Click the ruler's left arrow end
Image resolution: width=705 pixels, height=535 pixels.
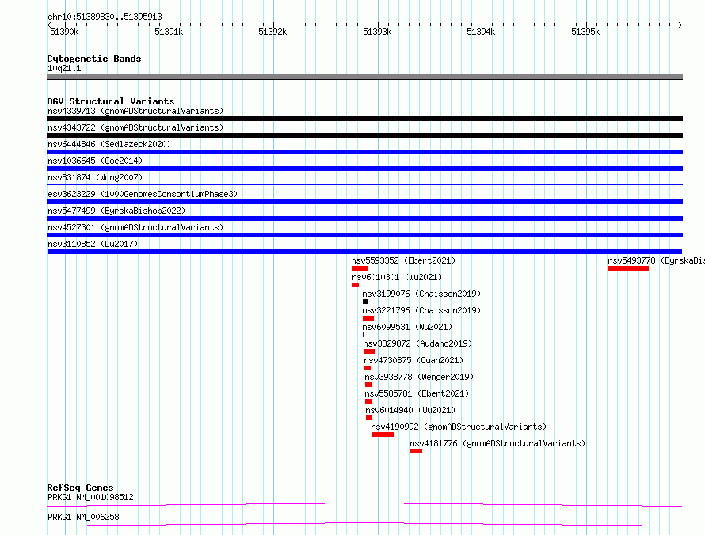coord(49,25)
